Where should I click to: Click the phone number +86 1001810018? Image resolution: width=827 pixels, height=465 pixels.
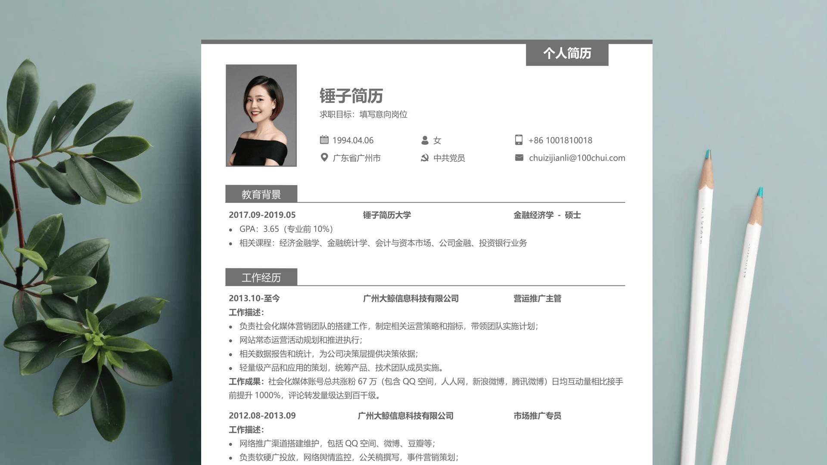click(560, 140)
